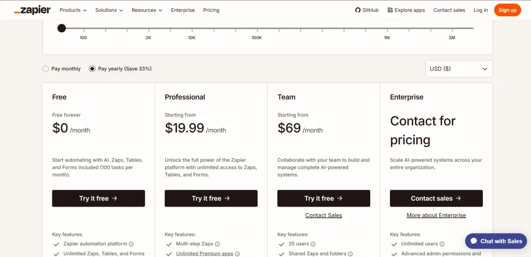Open info icon beside Unlimited Premium apps
The image size is (531, 257).
237,253
